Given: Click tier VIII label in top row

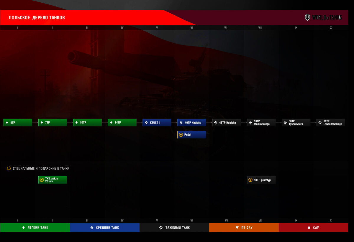Looking at the screenshot, I should tap(260, 28).
